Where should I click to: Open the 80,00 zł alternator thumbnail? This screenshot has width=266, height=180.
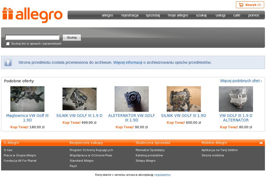click(236, 99)
